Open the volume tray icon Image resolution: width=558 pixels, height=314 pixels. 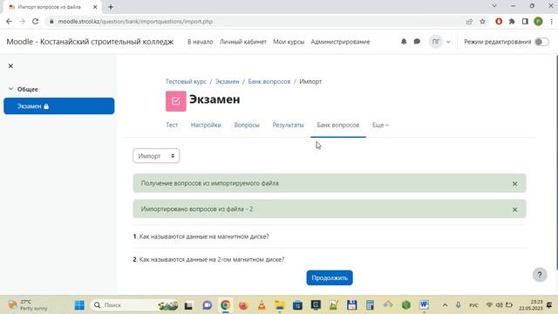coord(500,305)
